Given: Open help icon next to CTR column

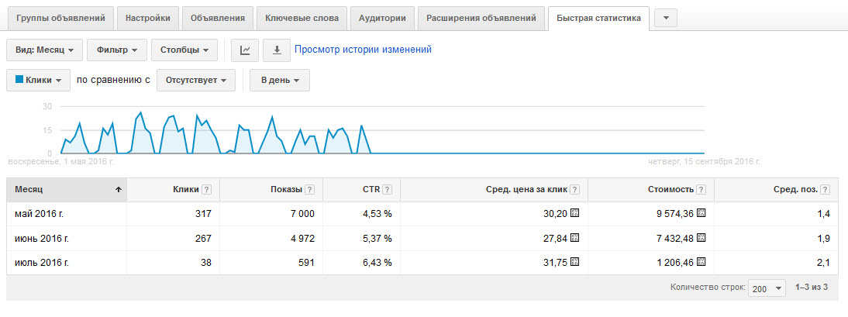Looking at the screenshot, I should 388,190.
